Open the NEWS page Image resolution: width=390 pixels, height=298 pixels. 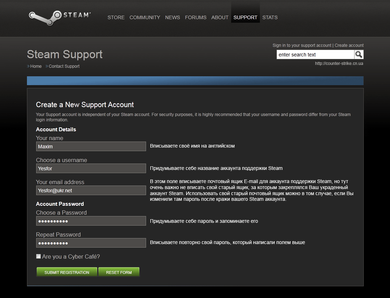(x=173, y=17)
